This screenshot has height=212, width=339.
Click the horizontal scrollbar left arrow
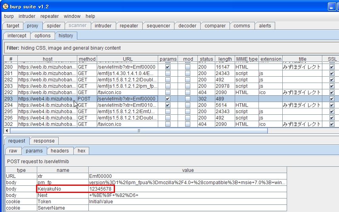7,131
